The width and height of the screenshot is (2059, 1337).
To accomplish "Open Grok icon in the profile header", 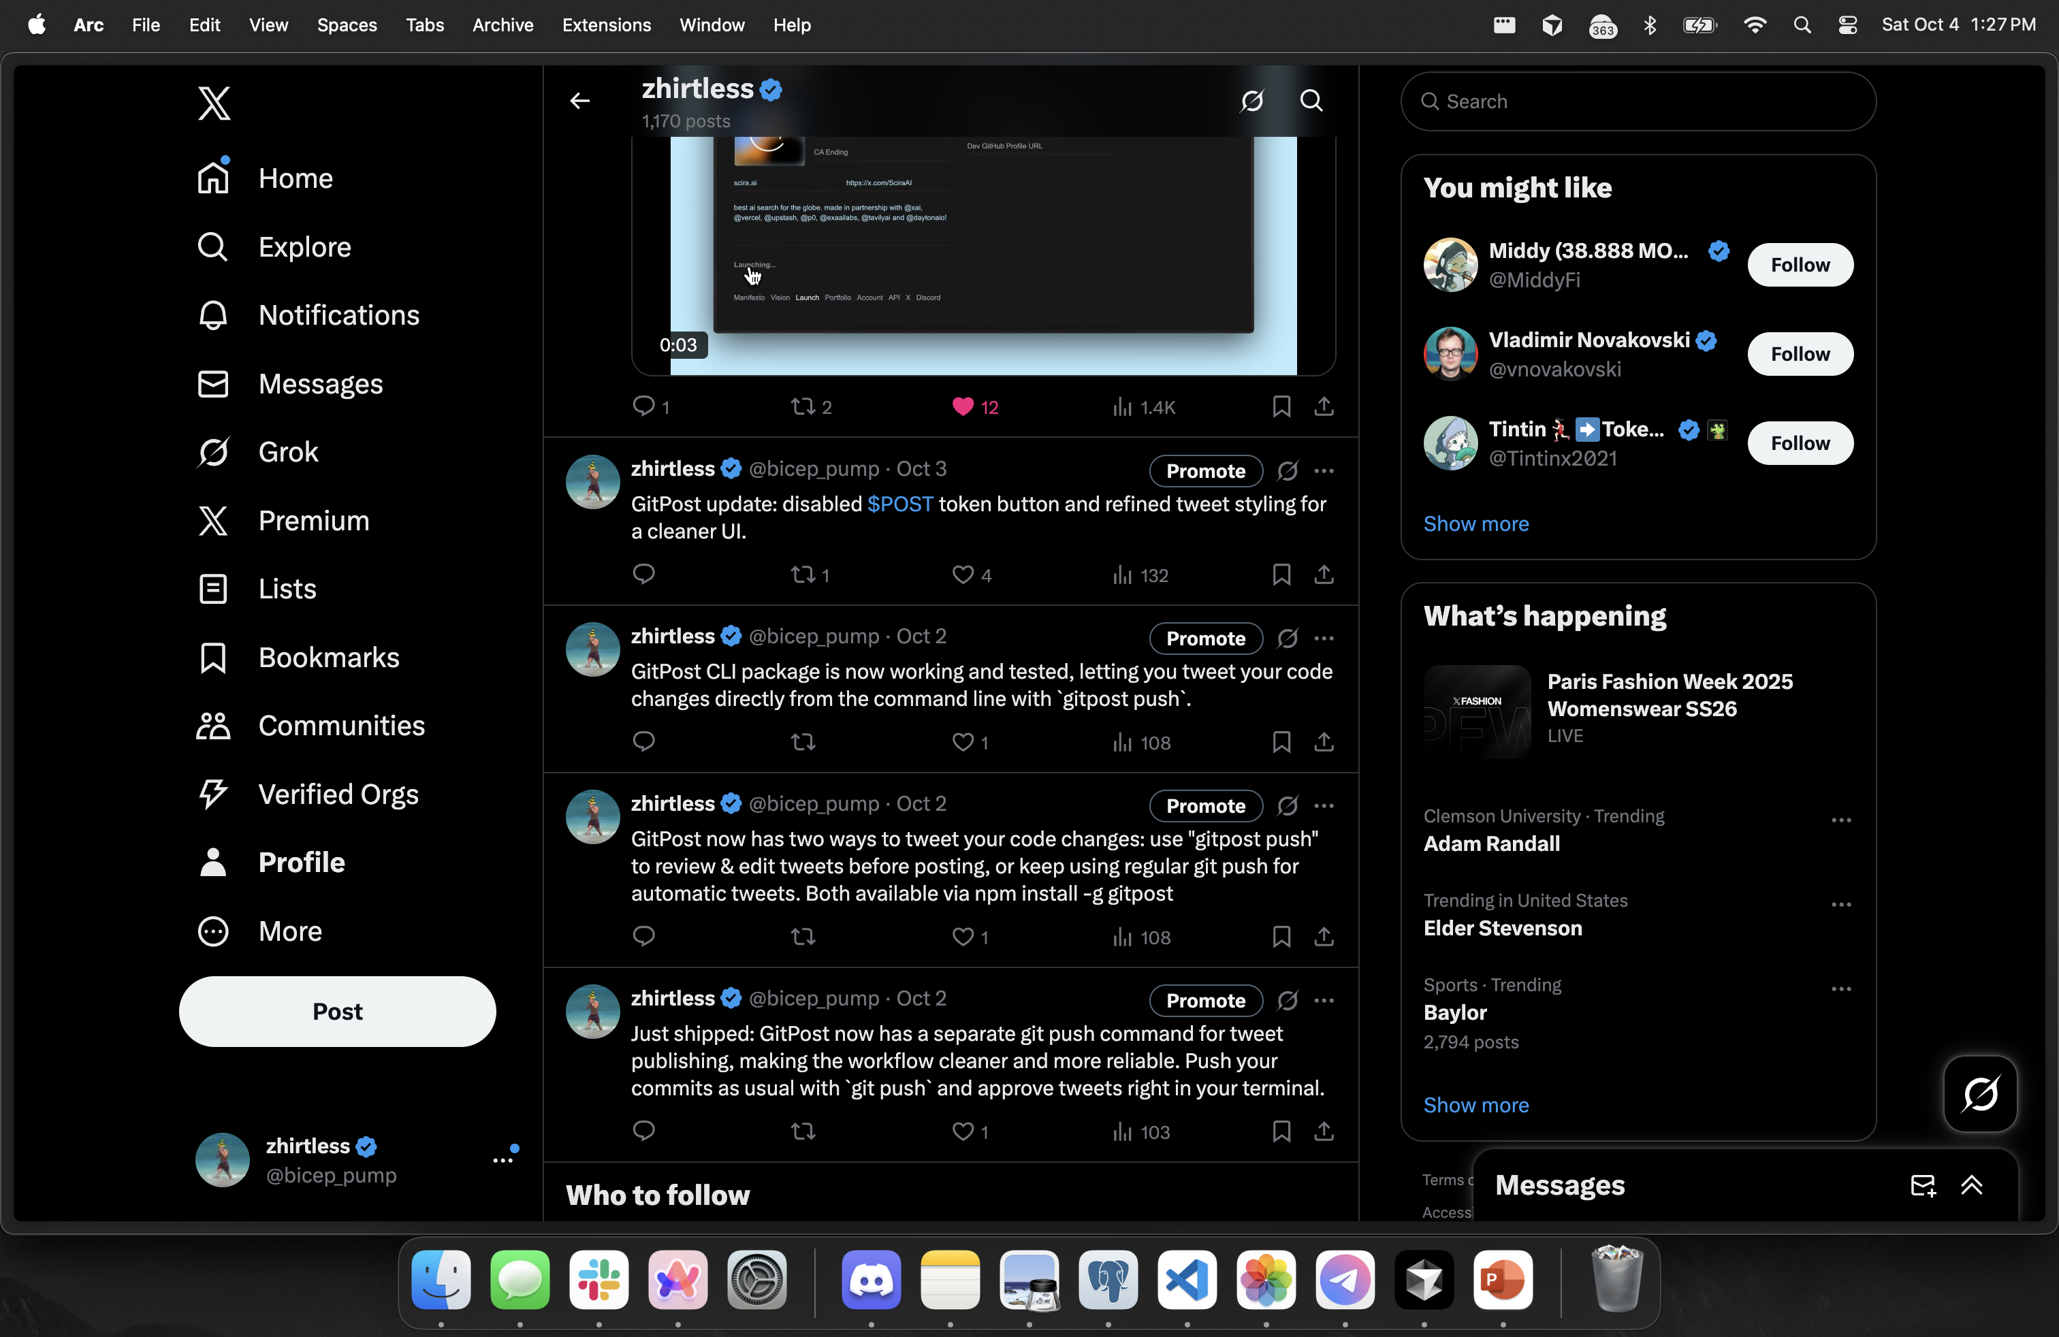I will pos(1252,101).
